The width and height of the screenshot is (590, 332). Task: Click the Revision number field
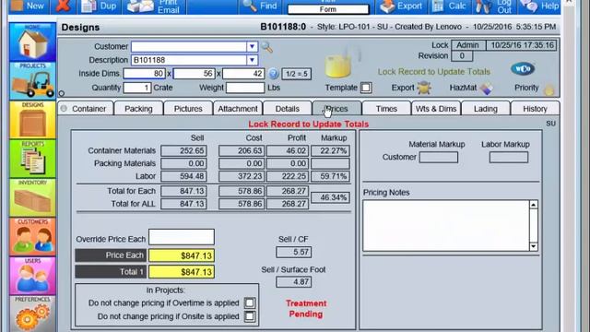click(x=462, y=56)
